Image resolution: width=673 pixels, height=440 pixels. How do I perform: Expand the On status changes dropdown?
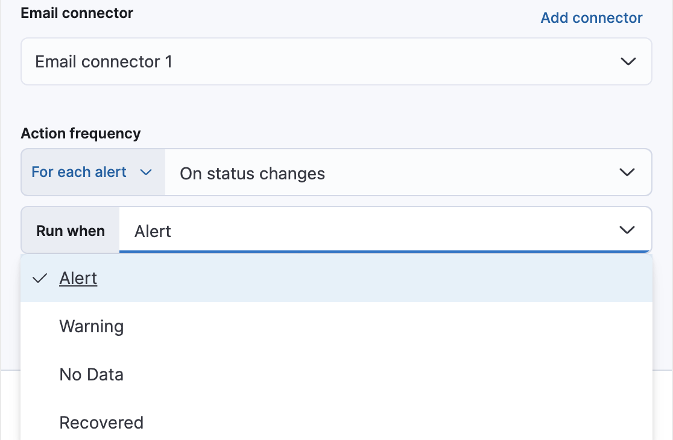(x=408, y=172)
